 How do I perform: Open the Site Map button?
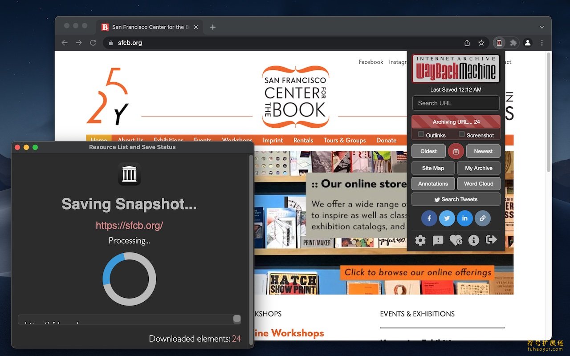pos(433,168)
